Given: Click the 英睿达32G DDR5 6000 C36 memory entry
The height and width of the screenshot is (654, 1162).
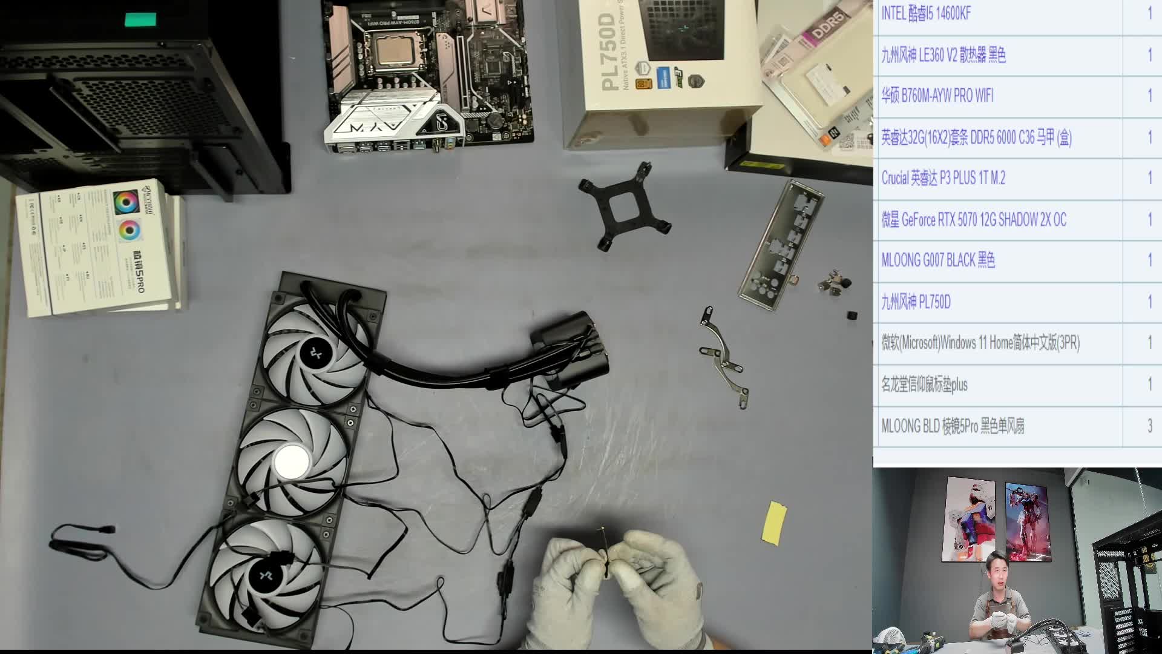Looking at the screenshot, I should 976,138.
